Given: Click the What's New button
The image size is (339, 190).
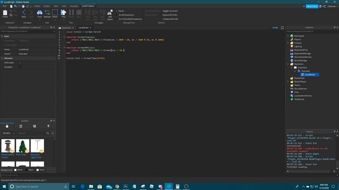Looking at the screenshot, I should (x=312, y=6).
